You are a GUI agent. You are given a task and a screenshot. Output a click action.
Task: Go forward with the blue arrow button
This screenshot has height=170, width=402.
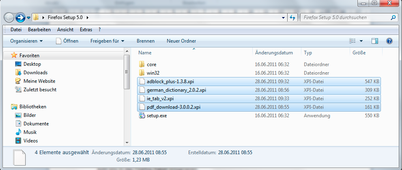(20, 18)
